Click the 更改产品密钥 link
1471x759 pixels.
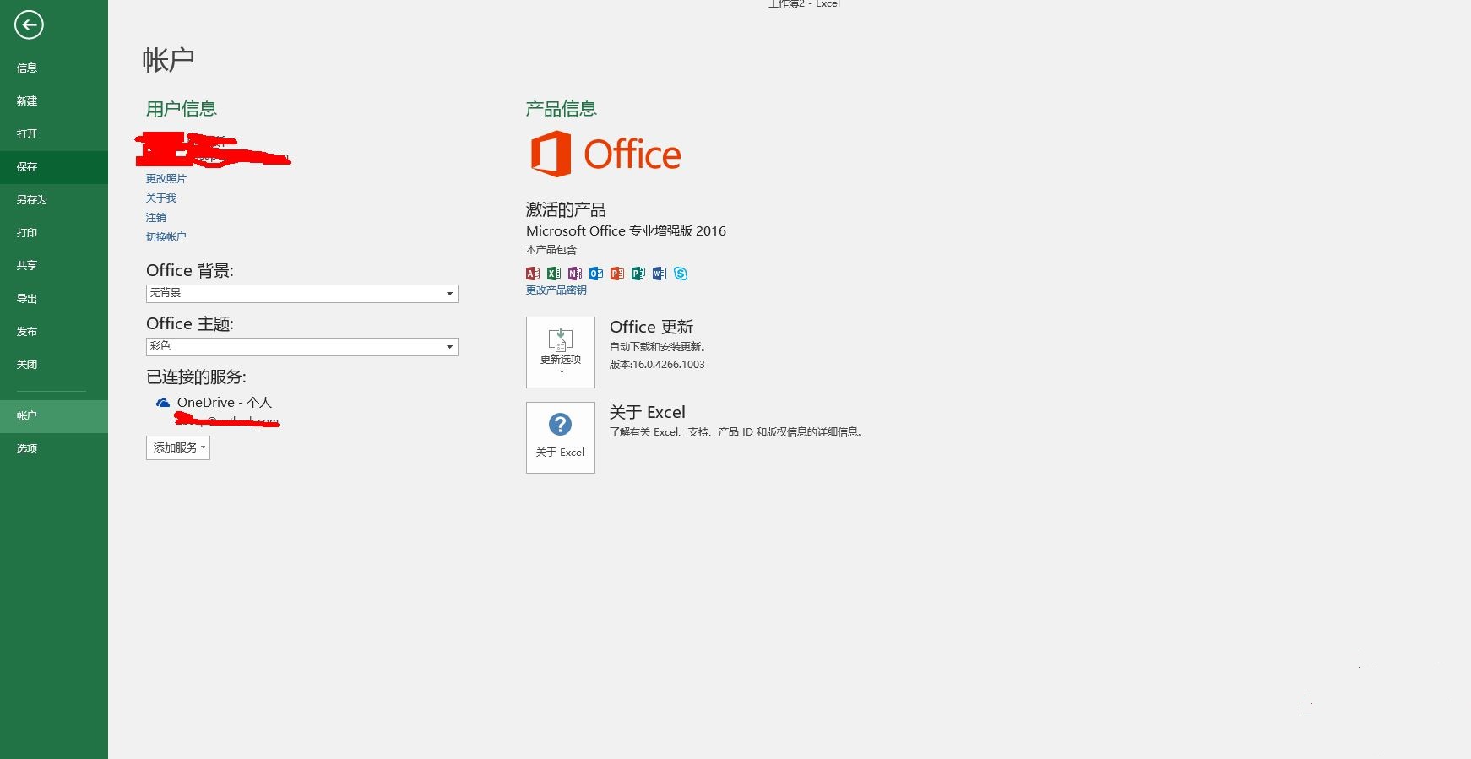click(x=556, y=290)
